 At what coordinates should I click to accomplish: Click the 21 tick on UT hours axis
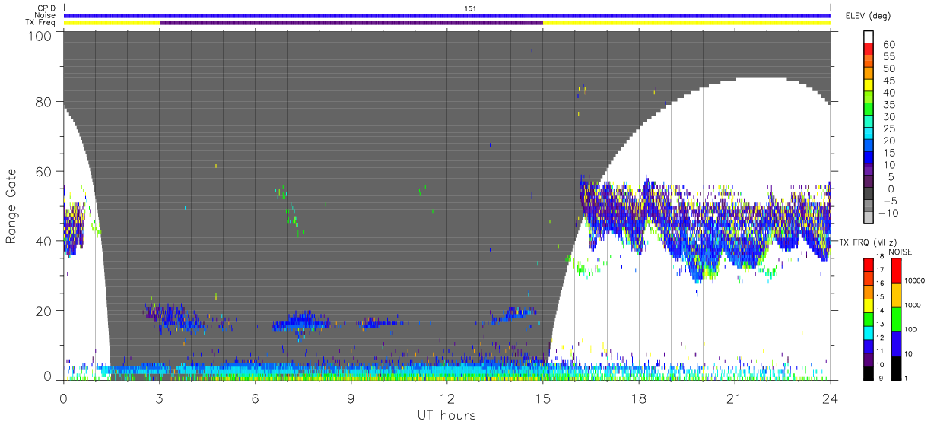(735, 398)
